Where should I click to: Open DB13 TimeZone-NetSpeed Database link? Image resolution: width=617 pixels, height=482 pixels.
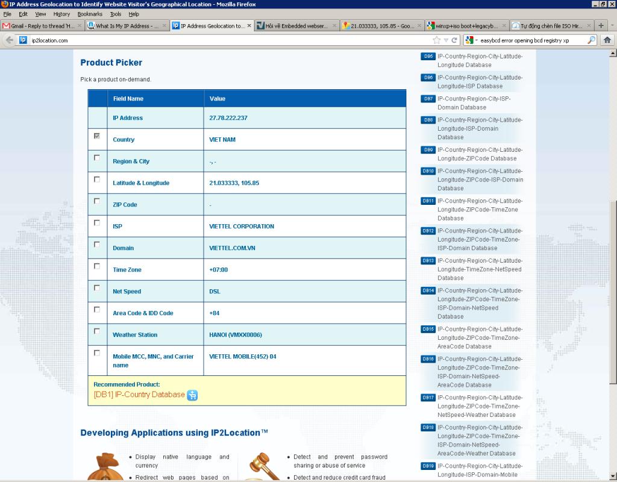[x=480, y=269]
